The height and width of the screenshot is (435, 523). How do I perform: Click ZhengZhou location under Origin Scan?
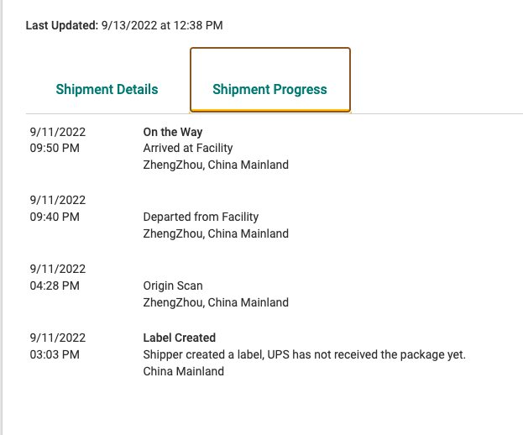(216, 302)
